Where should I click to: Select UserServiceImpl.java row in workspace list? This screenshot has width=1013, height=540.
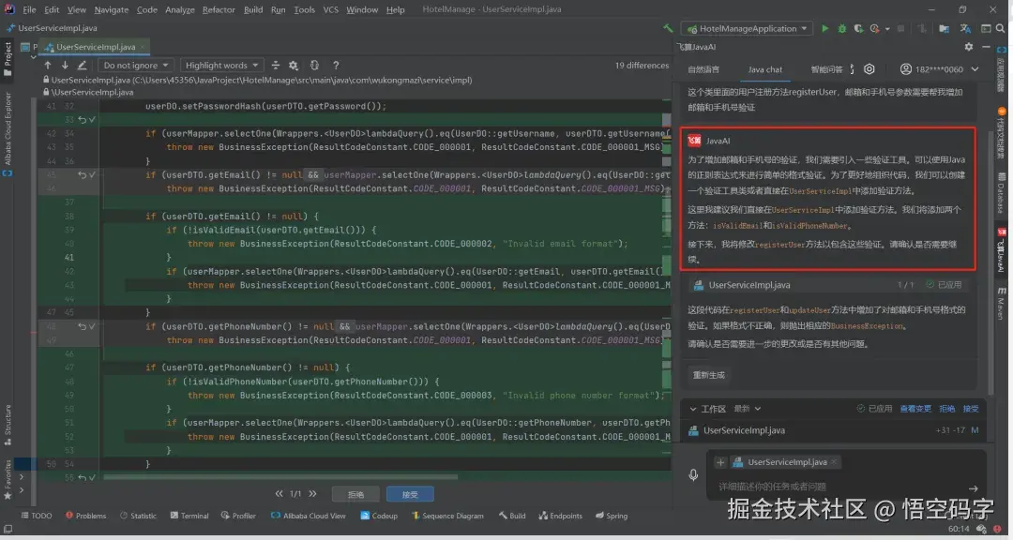tap(834, 430)
